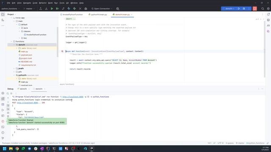
Task: Click the upload/deploy toolbar icon
Action: pyautogui.click(x=41, y=8)
